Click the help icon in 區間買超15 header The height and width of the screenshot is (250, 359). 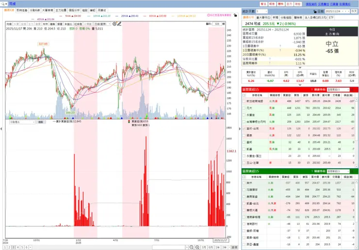tap(311, 90)
